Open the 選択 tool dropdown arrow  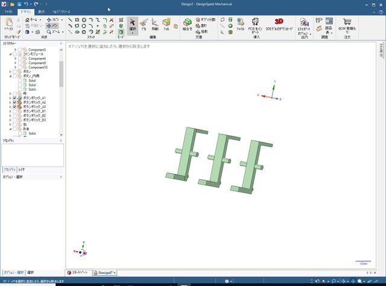point(133,33)
